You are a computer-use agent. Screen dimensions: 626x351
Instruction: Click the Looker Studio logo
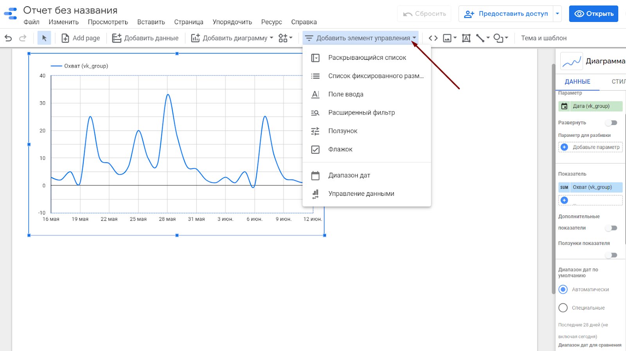tap(11, 14)
